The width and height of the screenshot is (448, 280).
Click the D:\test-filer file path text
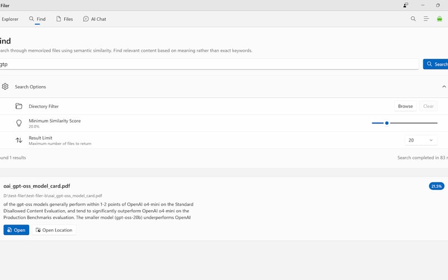53,195
